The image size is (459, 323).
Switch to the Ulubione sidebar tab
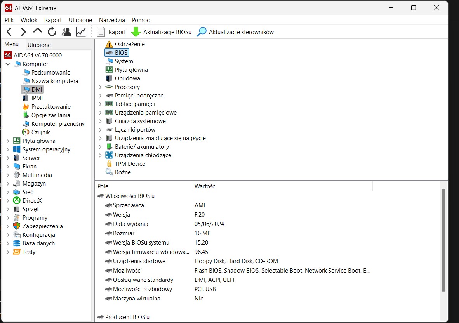39,45
